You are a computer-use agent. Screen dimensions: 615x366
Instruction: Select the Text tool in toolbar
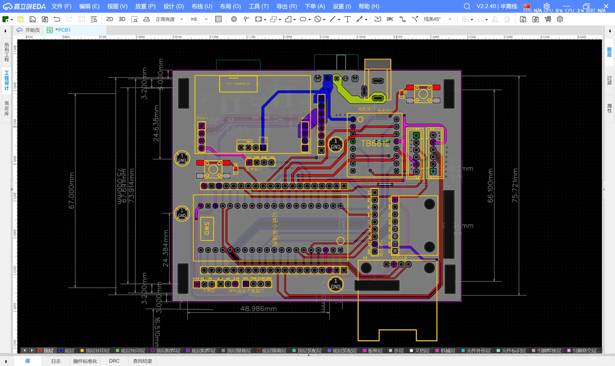click(x=347, y=19)
